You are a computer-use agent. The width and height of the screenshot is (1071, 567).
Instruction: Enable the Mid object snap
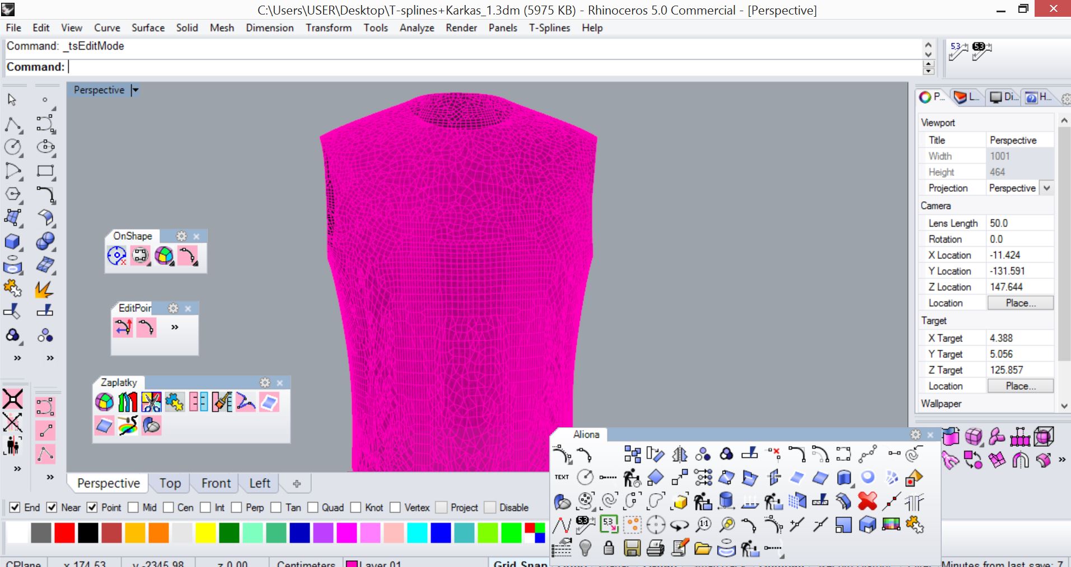[x=133, y=507]
